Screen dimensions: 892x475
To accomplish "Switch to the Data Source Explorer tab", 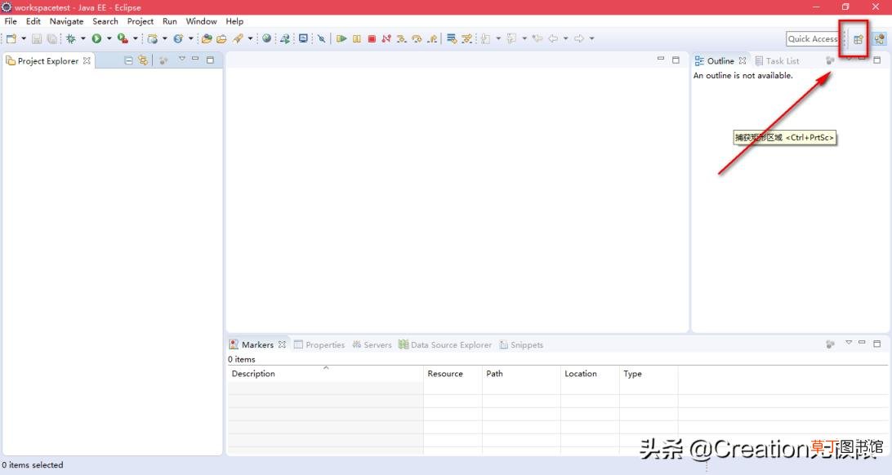I will tap(445, 344).
